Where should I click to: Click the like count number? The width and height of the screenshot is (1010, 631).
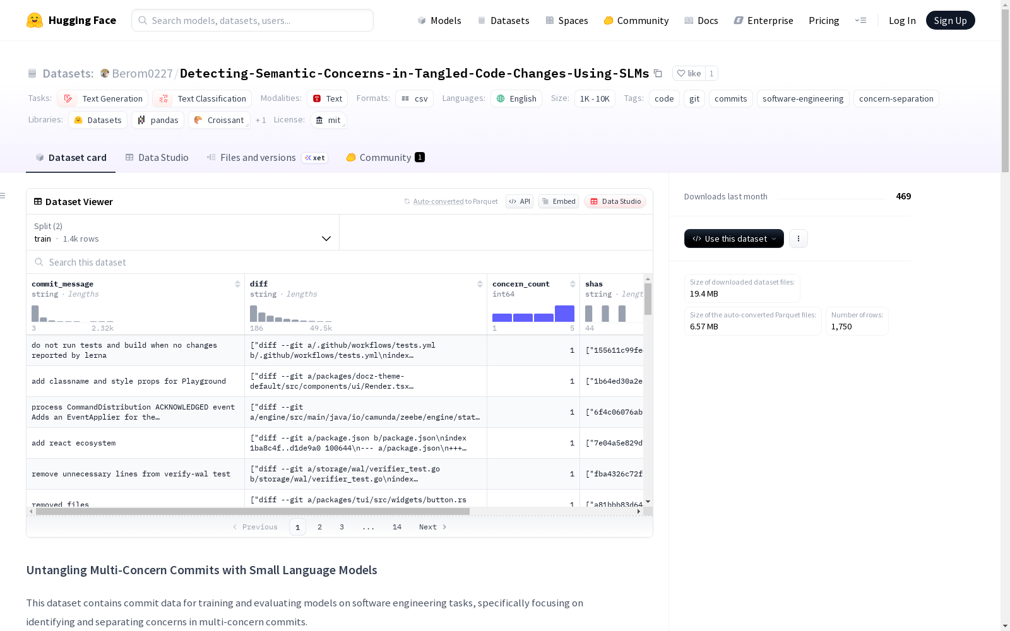point(711,73)
